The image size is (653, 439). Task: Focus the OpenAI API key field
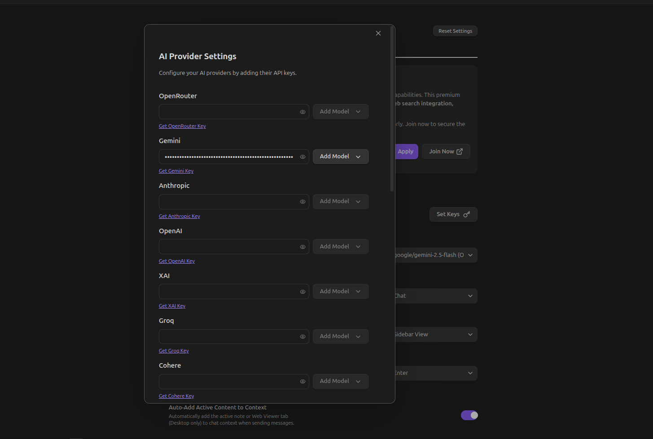(x=234, y=247)
